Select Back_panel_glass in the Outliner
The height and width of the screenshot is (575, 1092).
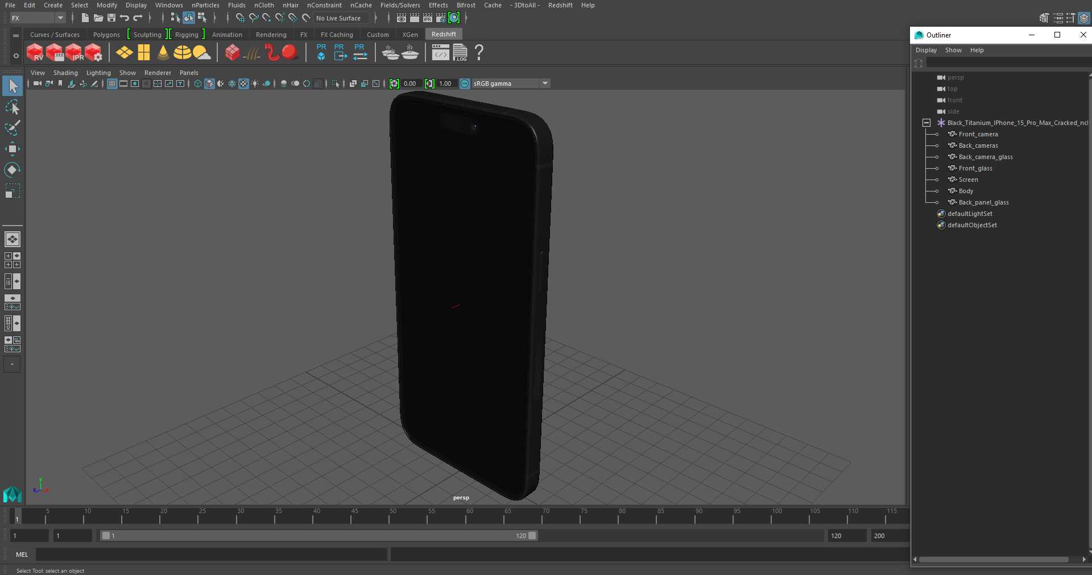coord(983,202)
